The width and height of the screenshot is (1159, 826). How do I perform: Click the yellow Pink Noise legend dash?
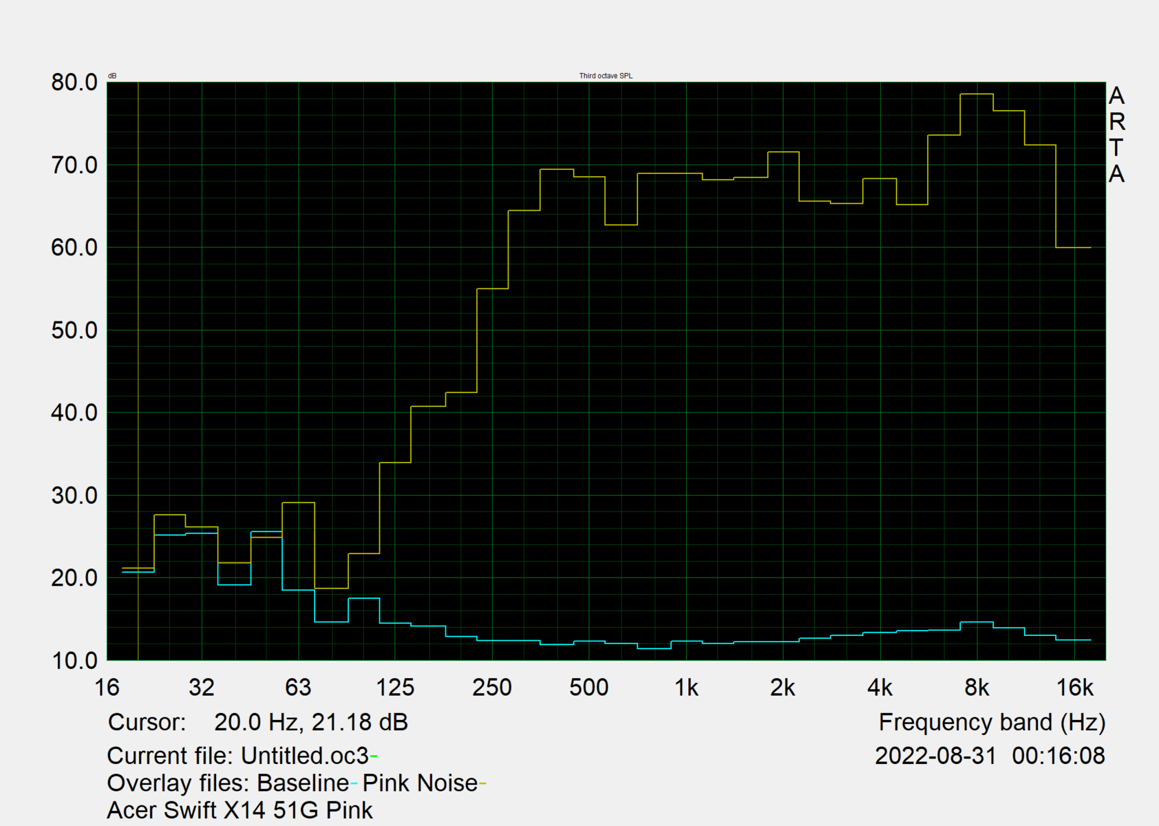tap(482, 784)
